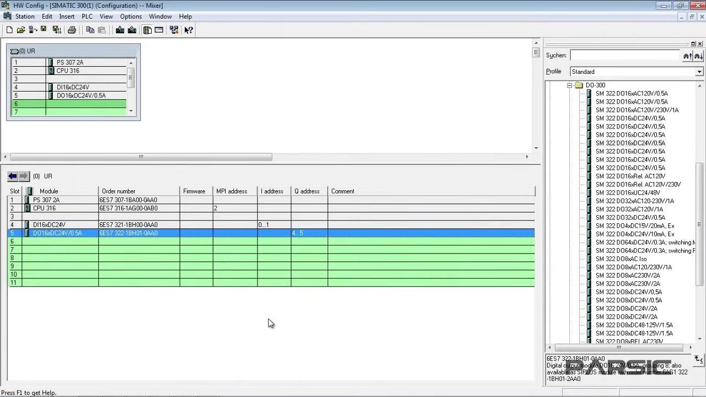Print the configuration using the printer icon
This screenshot has width=706, height=397.
(72, 30)
